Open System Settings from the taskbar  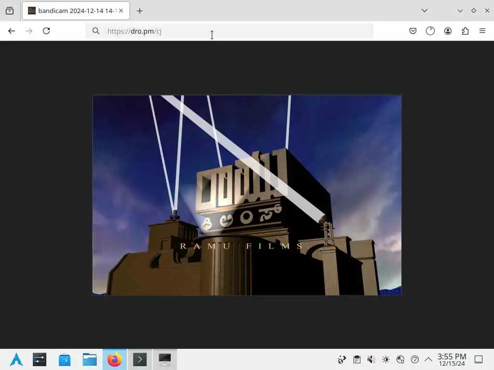(40, 359)
